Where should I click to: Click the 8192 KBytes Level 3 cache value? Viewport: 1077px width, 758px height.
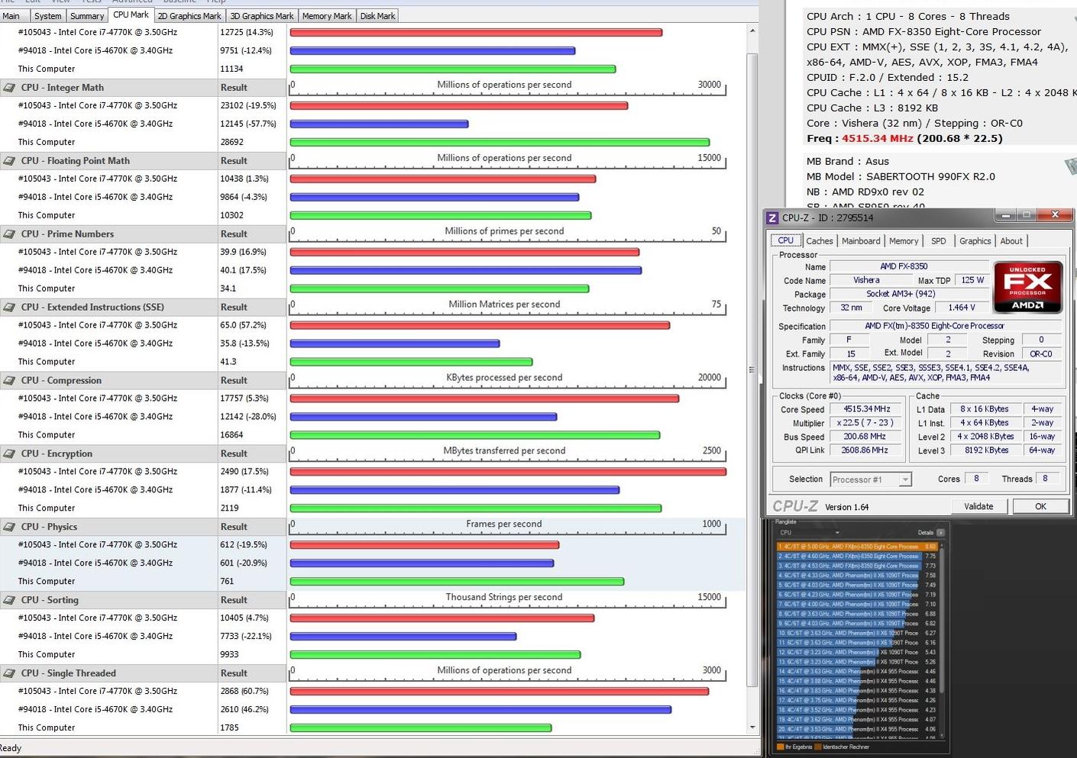point(986,451)
